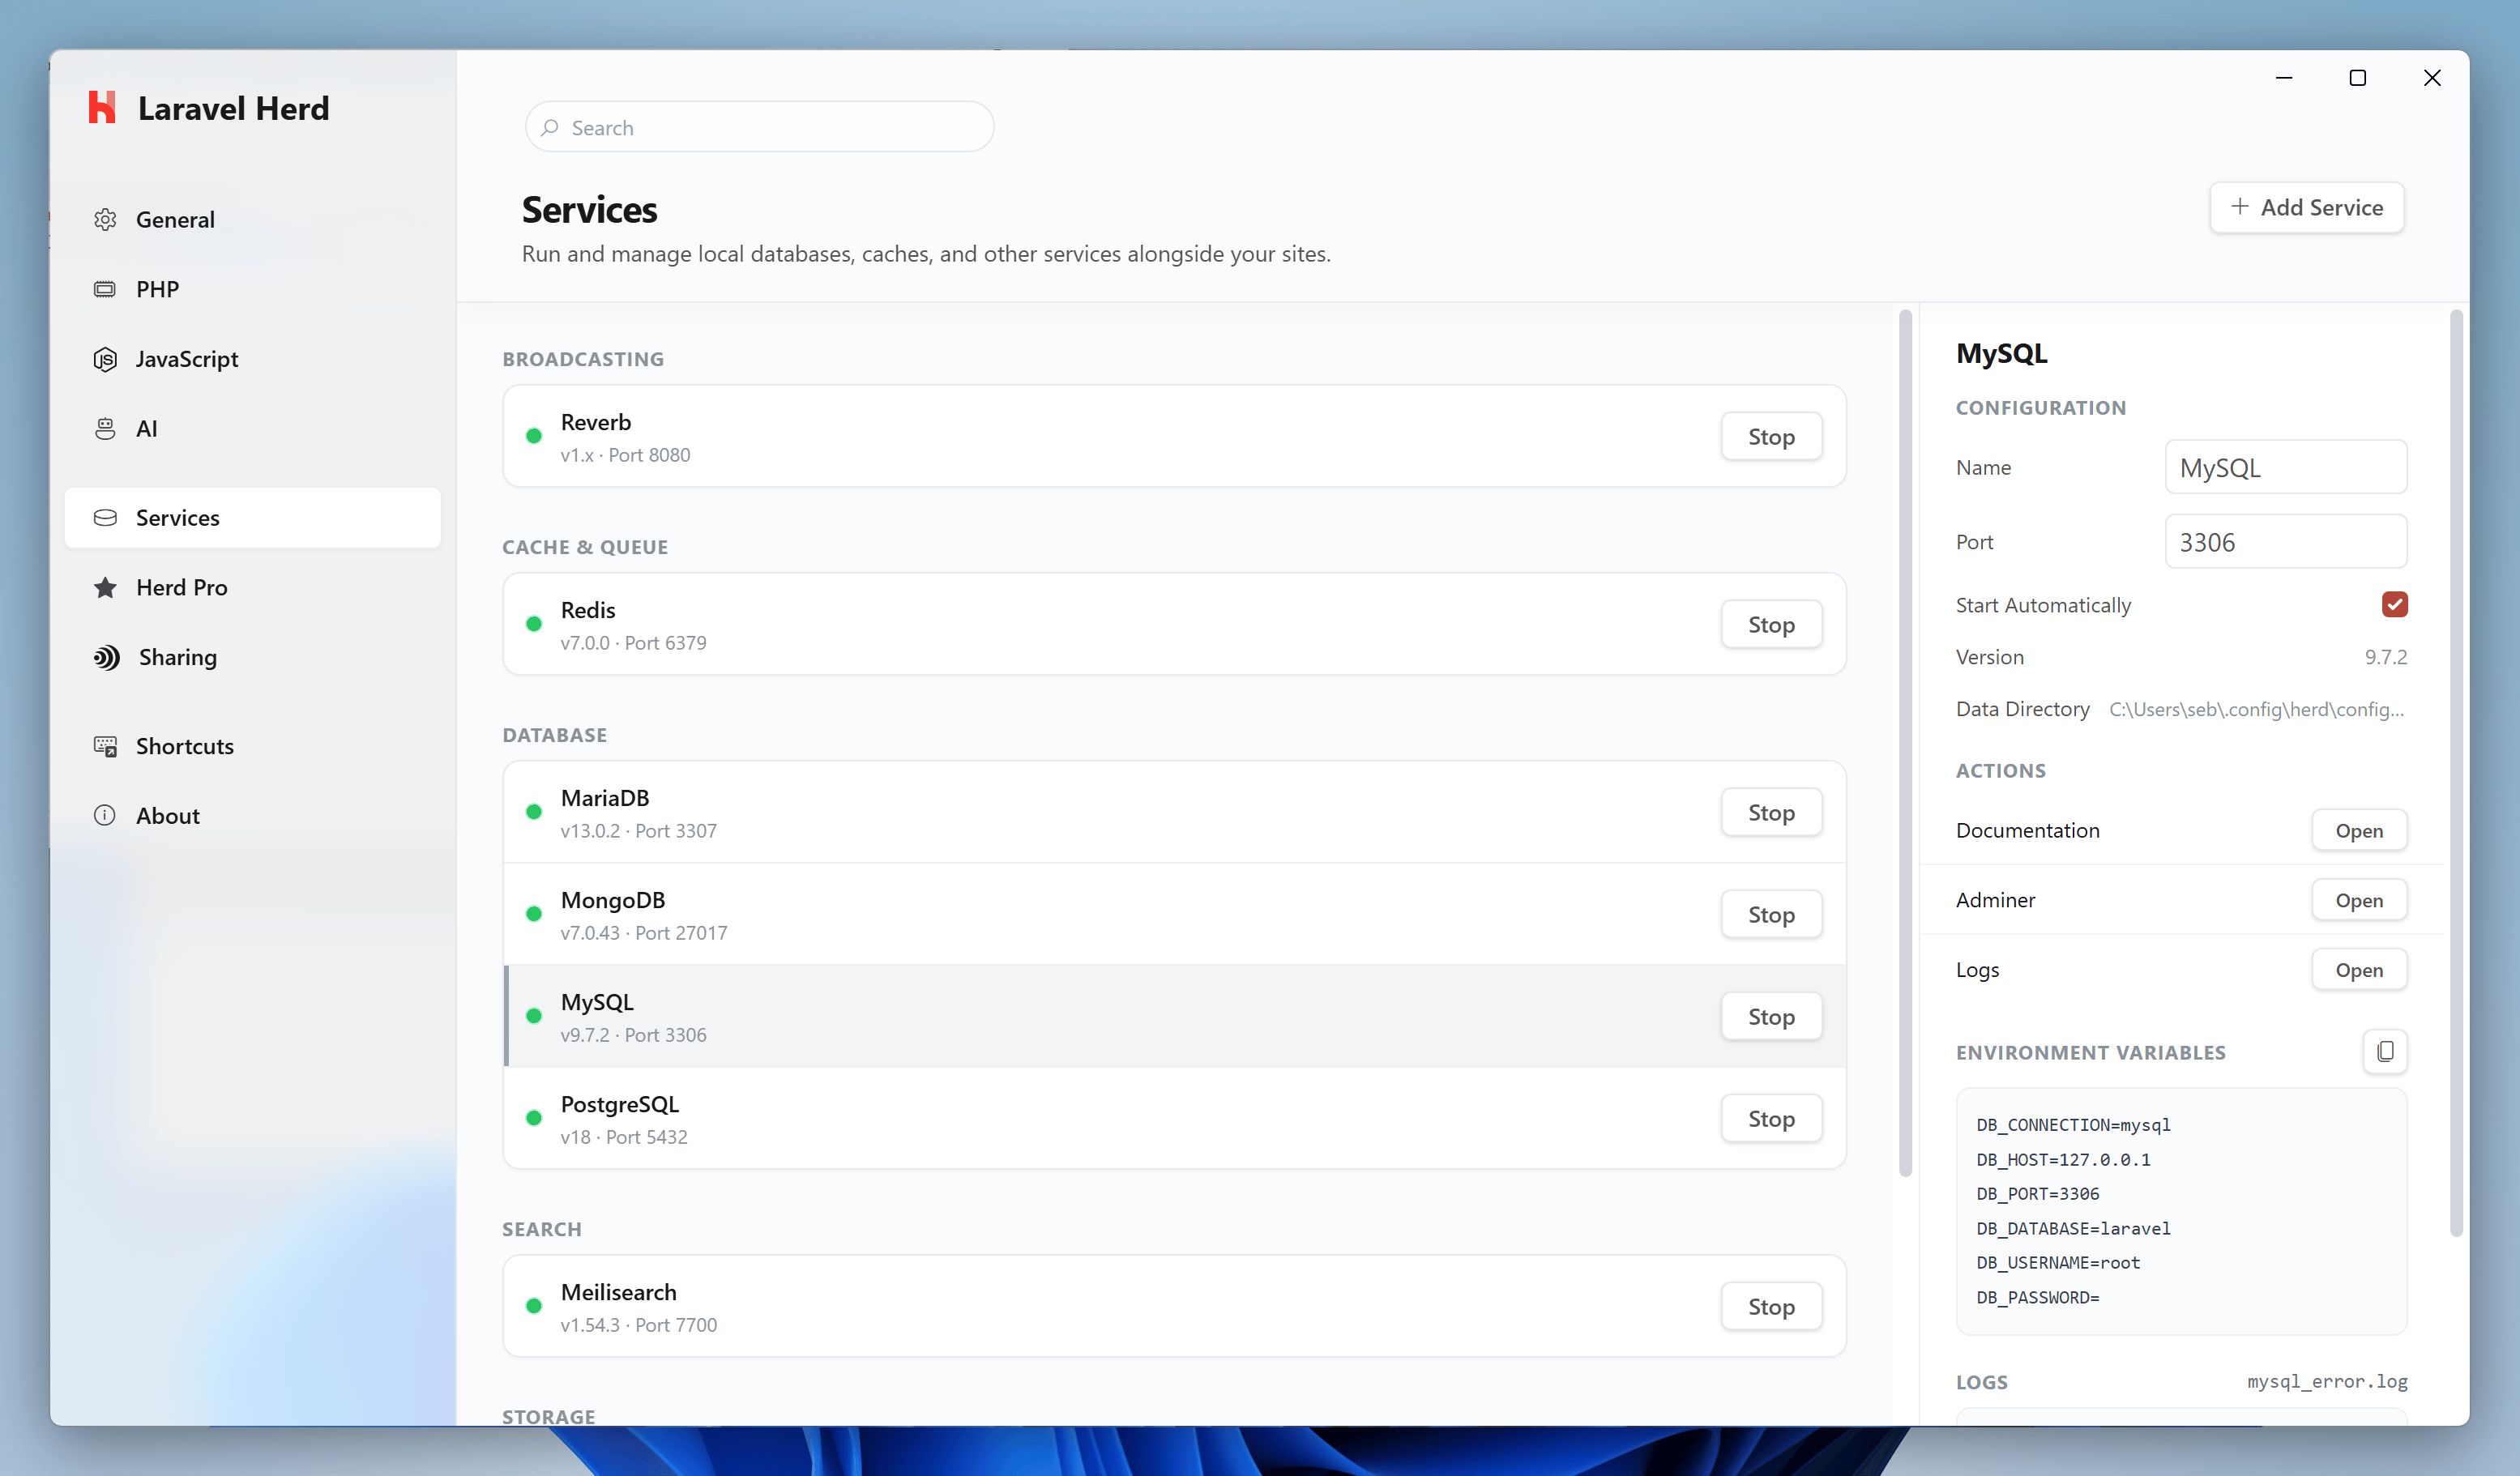
Task: Switch to JavaScript settings
Action: click(252, 359)
